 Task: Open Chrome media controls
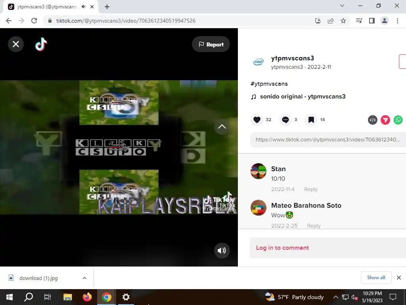(x=359, y=21)
